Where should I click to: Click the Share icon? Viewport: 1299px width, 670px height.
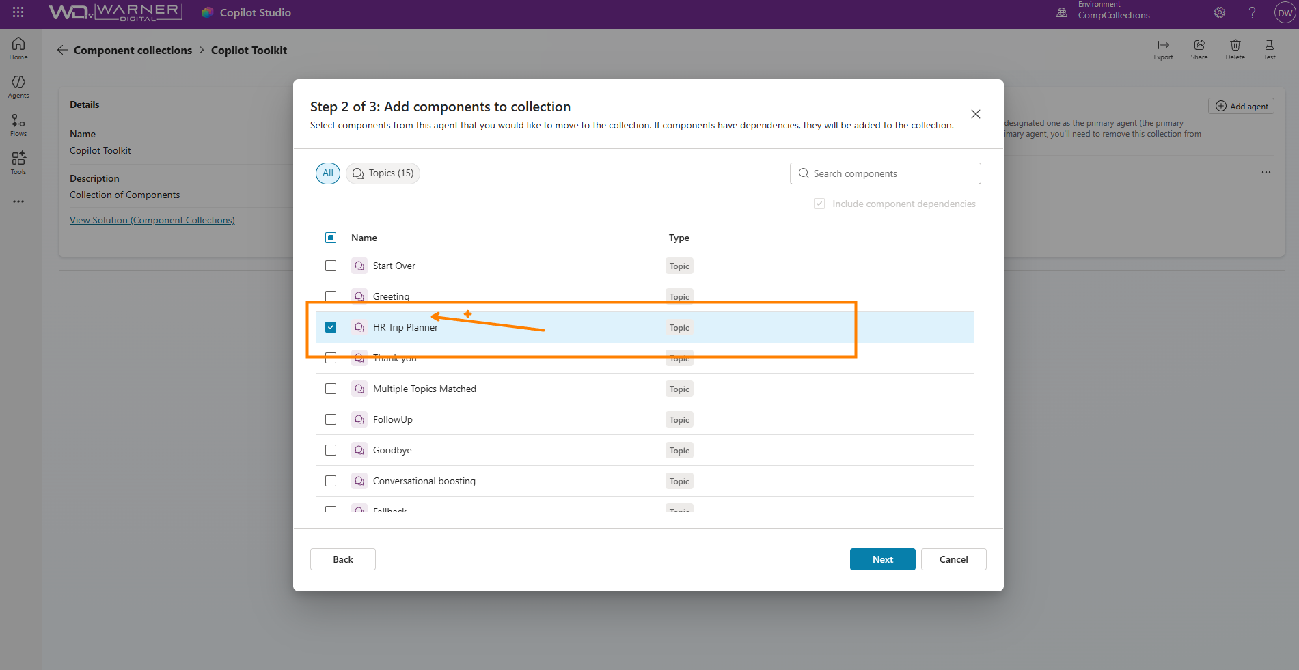(1199, 48)
